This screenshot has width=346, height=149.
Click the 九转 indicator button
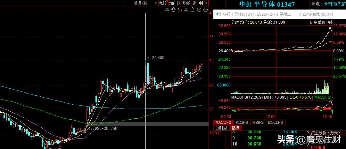point(163,3)
